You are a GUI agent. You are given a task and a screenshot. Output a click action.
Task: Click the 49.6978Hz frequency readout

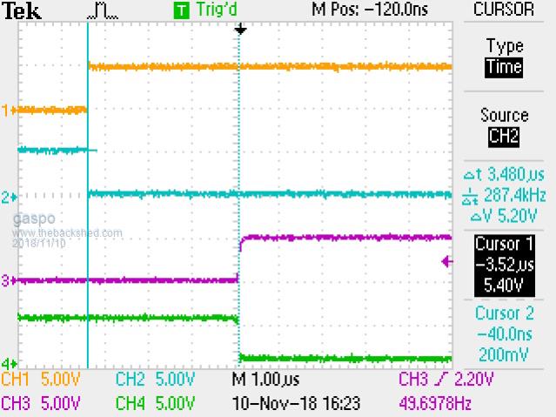coord(445,403)
